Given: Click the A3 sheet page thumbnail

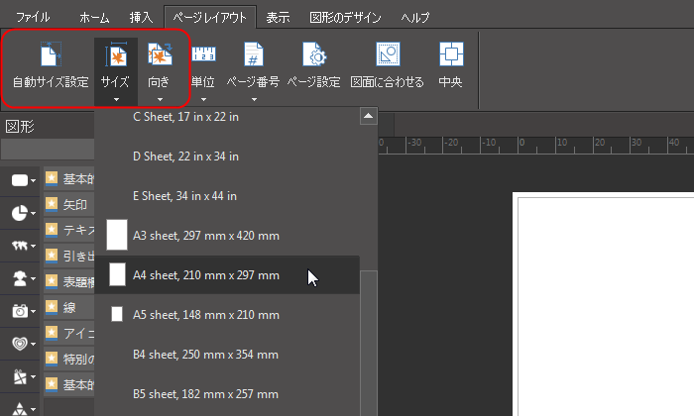Looking at the screenshot, I should tap(117, 235).
